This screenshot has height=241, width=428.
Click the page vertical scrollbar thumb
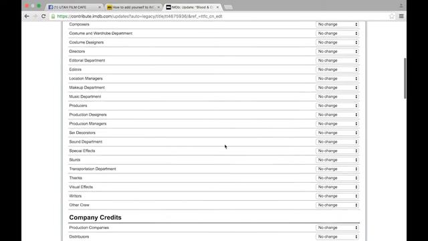tap(405, 78)
